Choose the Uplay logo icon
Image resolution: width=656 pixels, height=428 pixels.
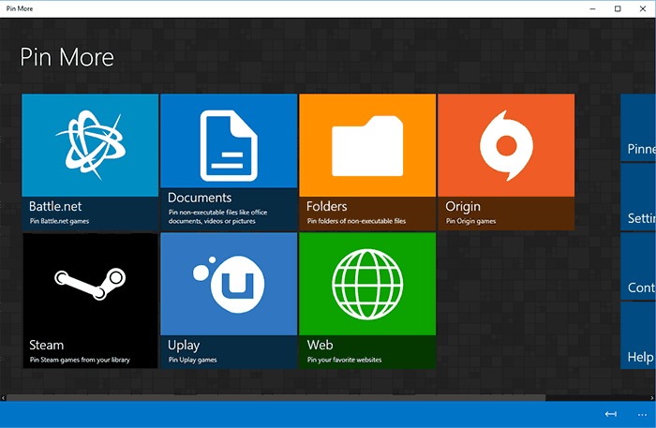click(x=229, y=284)
